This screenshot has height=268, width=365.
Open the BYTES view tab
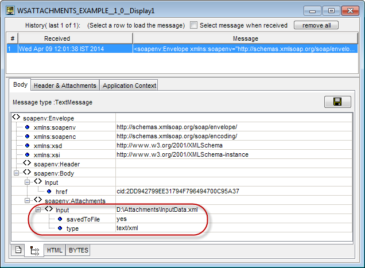click(x=78, y=250)
